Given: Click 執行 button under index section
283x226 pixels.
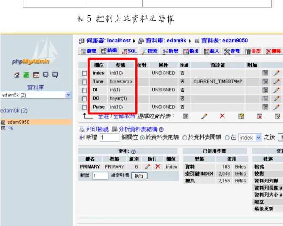Looking at the screenshot, I should coord(139,176).
